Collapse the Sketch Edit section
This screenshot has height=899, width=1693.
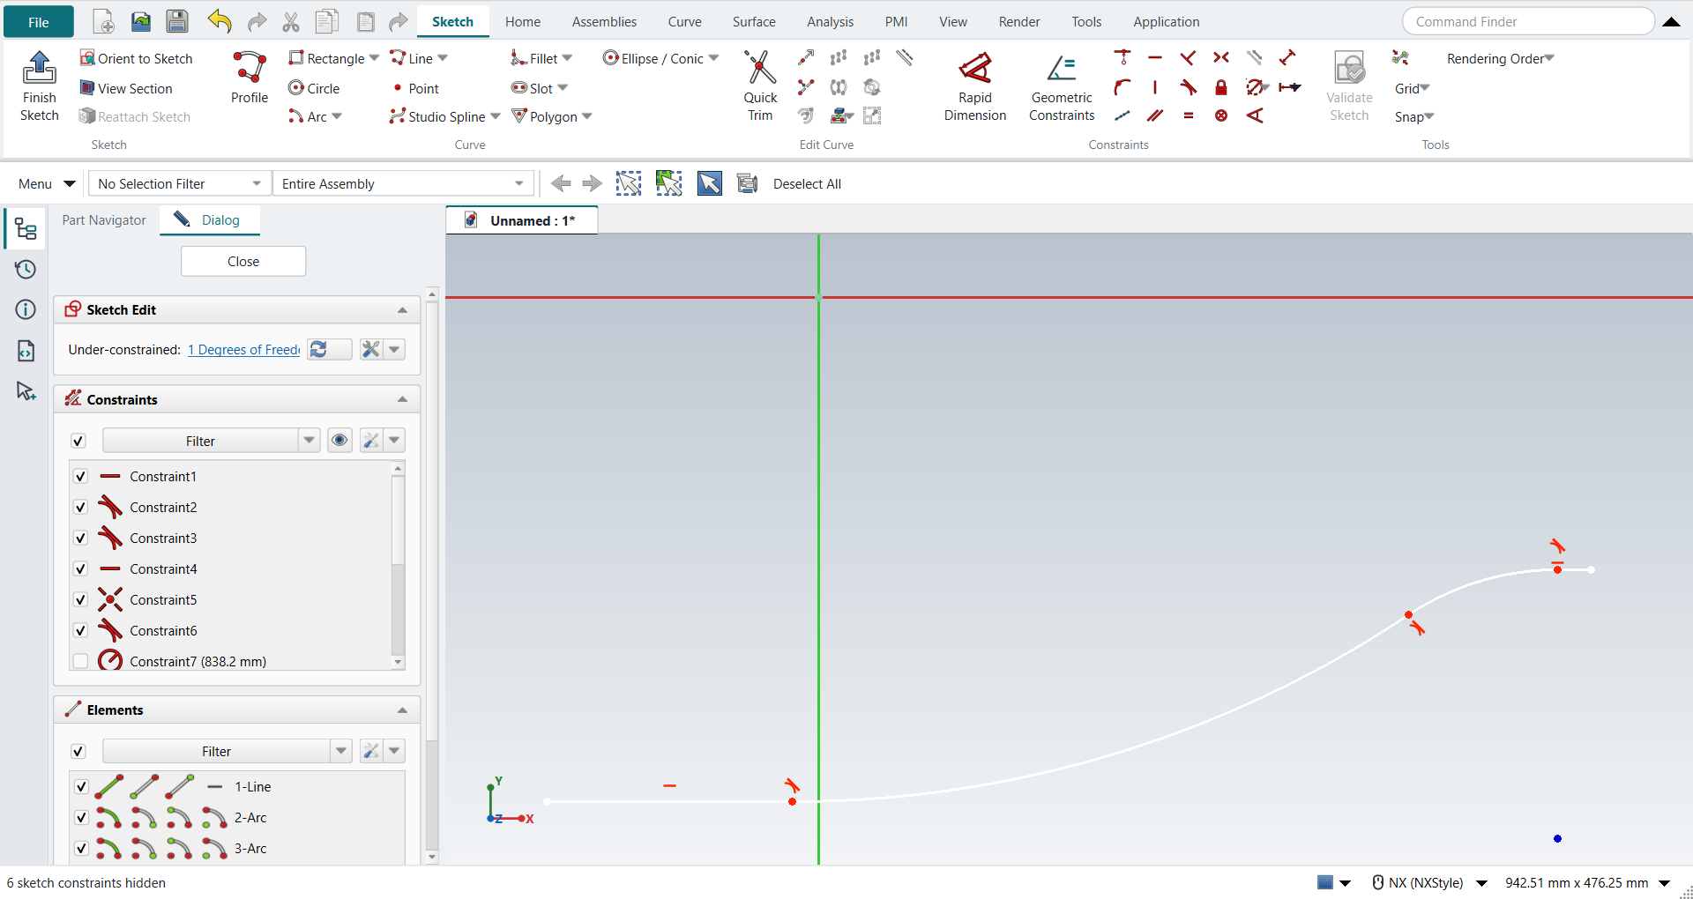[x=402, y=310]
